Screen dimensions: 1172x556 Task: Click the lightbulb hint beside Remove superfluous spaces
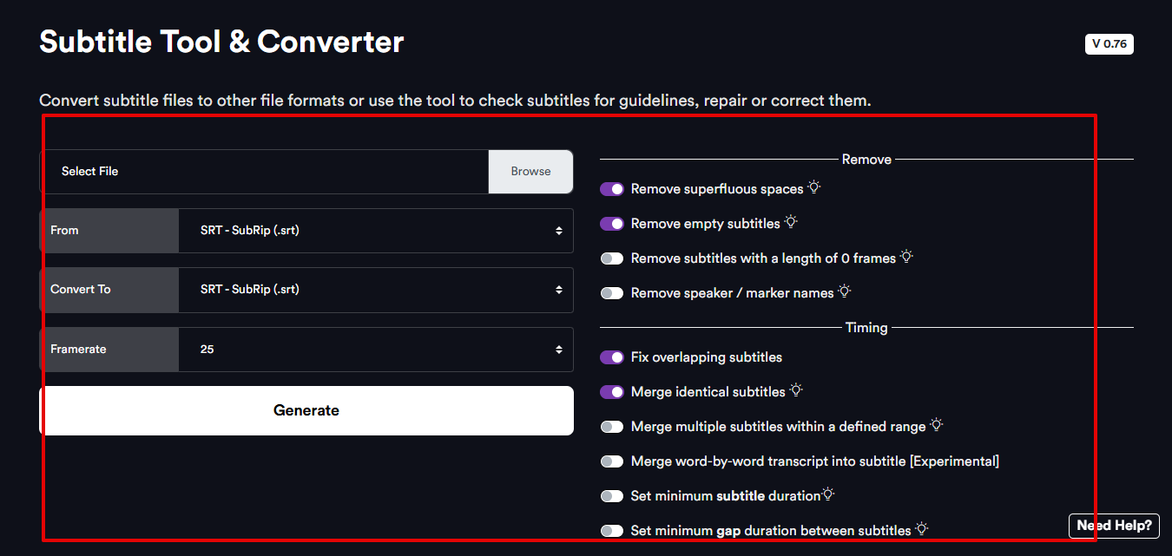click(813, 186)
